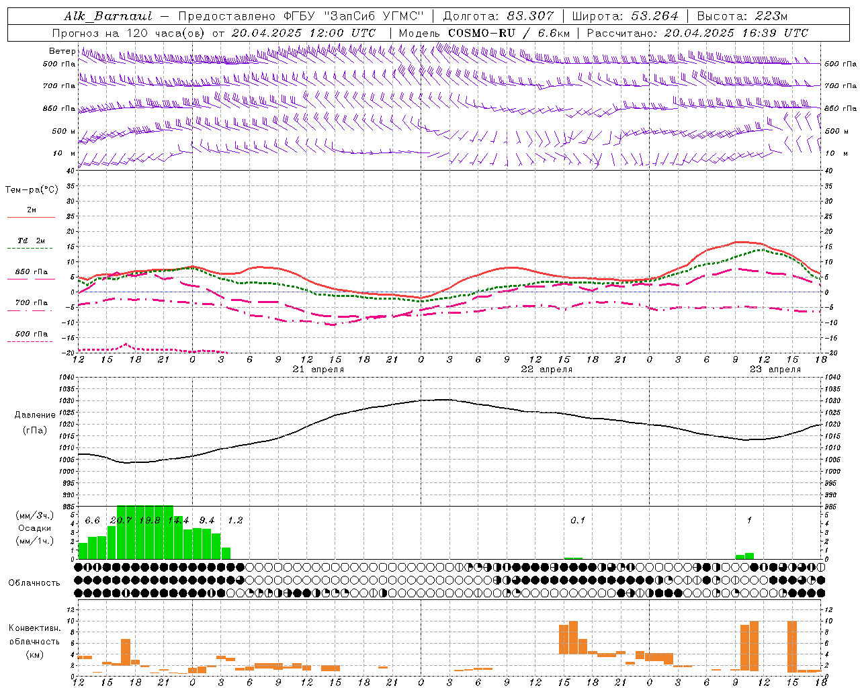Click the 1.2 precipitation total

pos(235,521)
